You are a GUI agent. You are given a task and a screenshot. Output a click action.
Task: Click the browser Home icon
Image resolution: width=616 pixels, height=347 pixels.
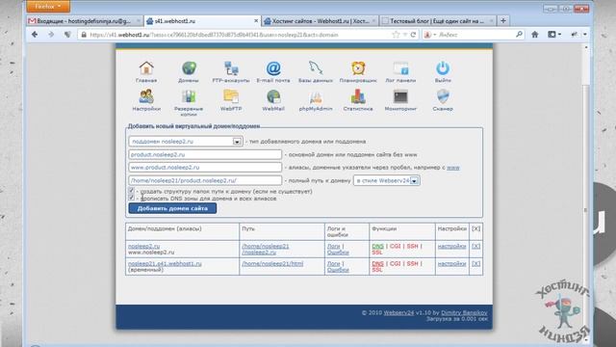pos(535,35)
